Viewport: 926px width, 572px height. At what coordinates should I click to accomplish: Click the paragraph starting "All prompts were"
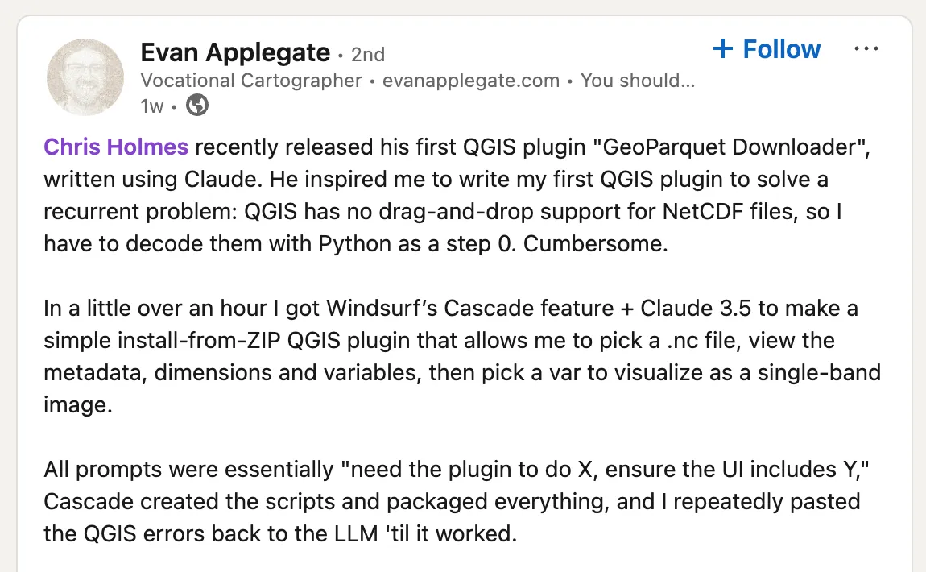pyautogui.click(x=451, y=501)
